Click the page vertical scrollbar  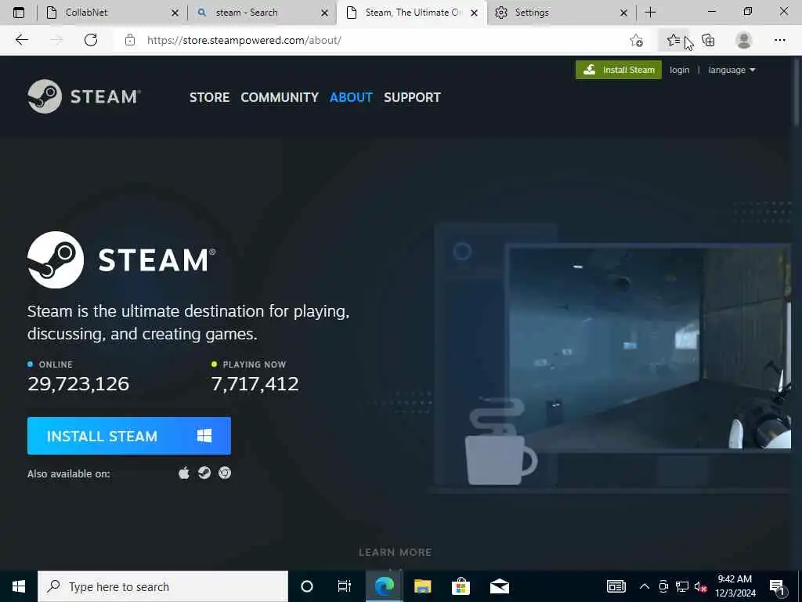pos(797,92)
